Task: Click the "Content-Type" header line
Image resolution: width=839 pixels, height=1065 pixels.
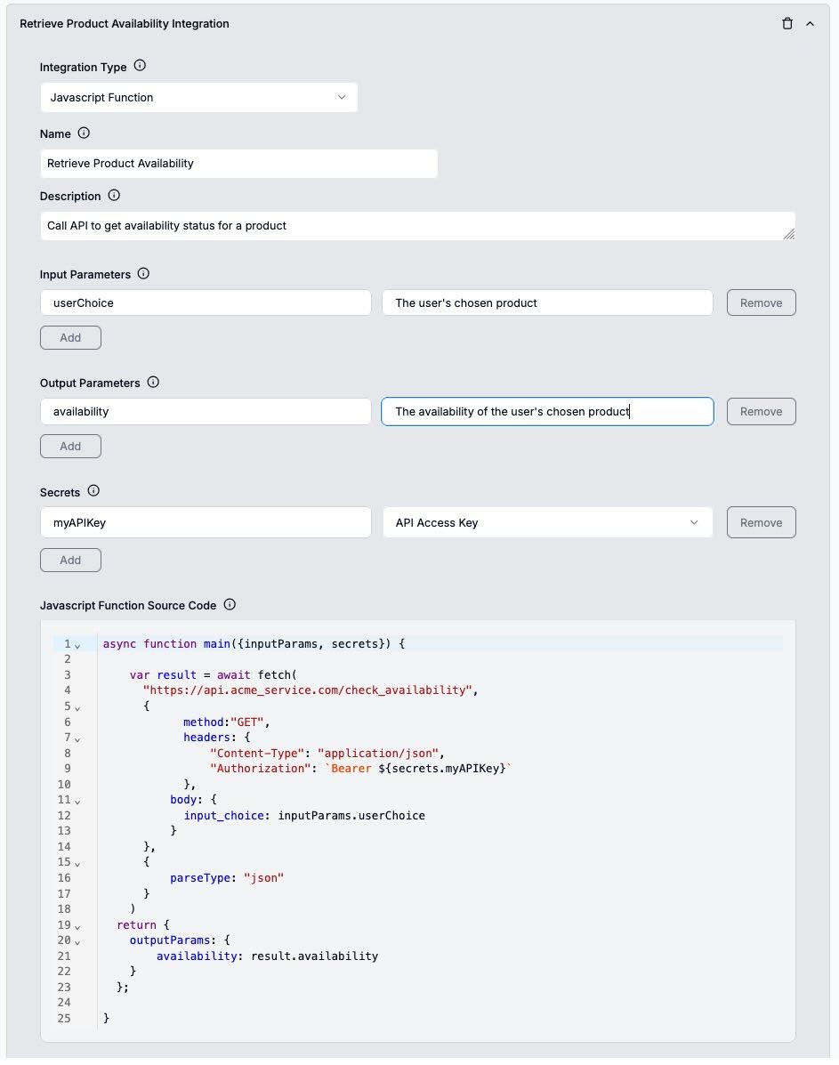Action: (327, 753)
